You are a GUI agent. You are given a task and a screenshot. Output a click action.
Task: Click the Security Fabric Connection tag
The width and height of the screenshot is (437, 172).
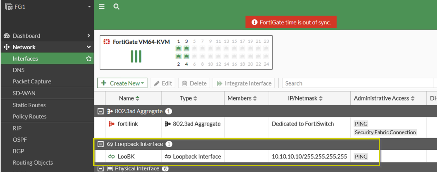click(385, 132)
